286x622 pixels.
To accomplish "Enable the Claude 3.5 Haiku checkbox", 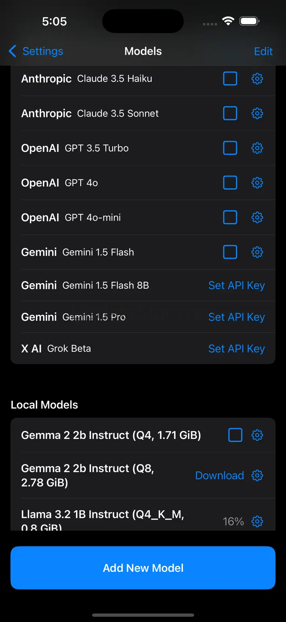I will coord(230,79).
